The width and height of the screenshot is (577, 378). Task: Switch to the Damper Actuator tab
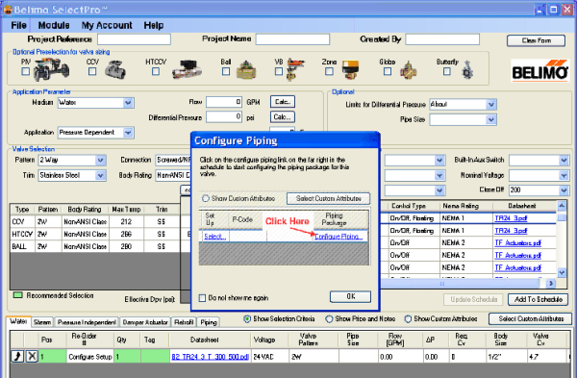click(145, 322)
